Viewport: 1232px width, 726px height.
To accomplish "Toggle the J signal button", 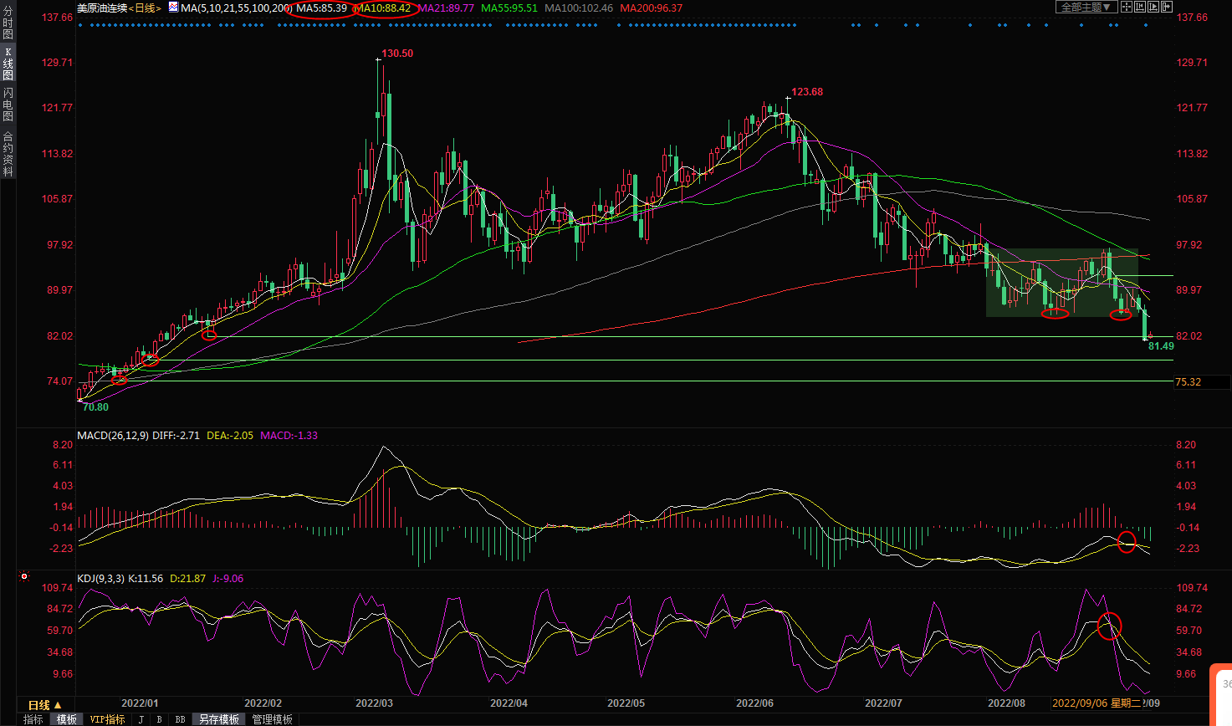I will point(141,719).
